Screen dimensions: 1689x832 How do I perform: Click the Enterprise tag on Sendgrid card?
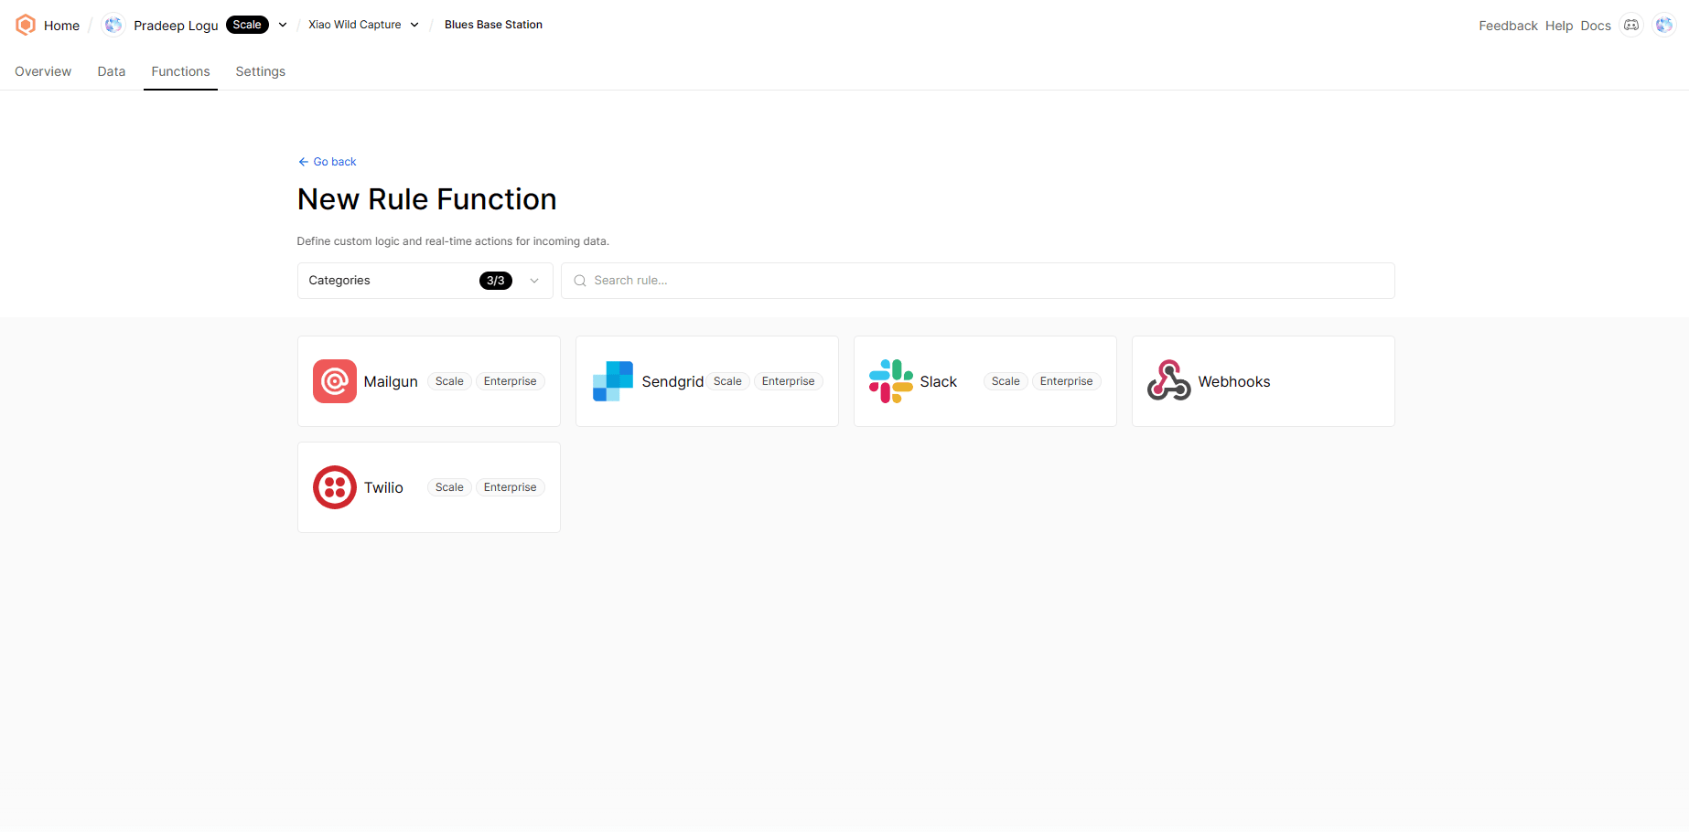[x=789, y=381]
